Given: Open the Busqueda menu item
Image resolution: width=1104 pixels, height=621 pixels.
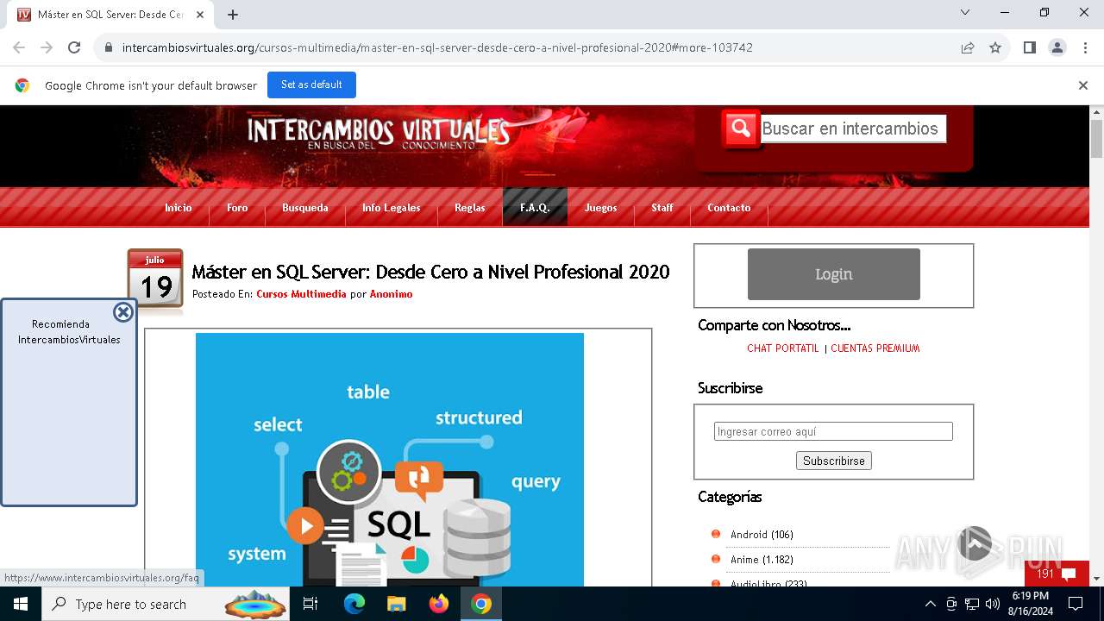Looking at the screenshot, I should tap(305, 208).
